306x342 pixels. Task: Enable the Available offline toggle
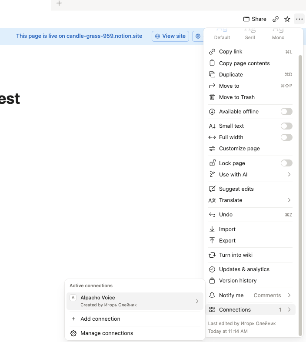pyautogui.click(x=286, y=111)
